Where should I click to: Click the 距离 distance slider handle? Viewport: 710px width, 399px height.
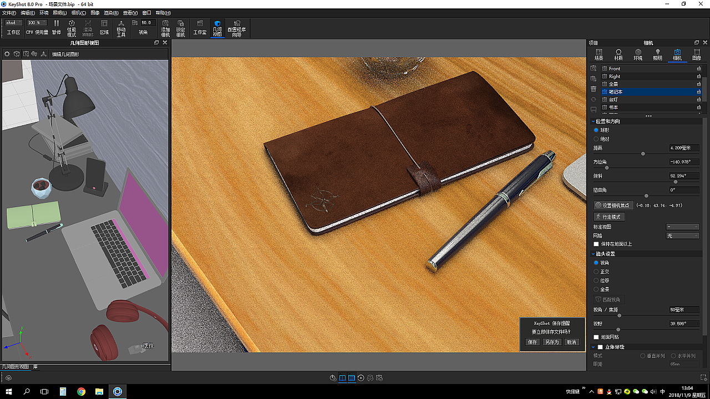(643, 154)
